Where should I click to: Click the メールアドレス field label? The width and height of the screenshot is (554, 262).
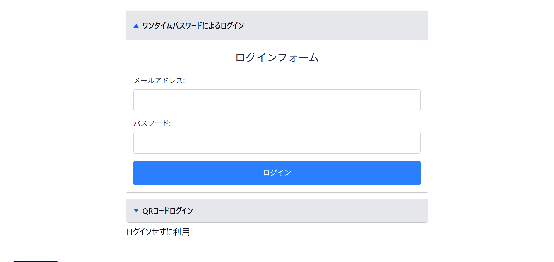[159, 81]
